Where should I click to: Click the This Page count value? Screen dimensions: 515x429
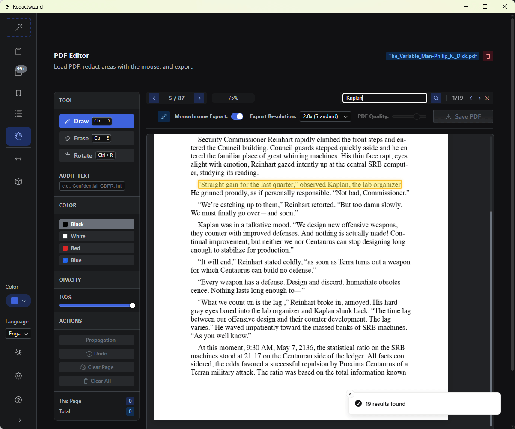coord(131,401)
